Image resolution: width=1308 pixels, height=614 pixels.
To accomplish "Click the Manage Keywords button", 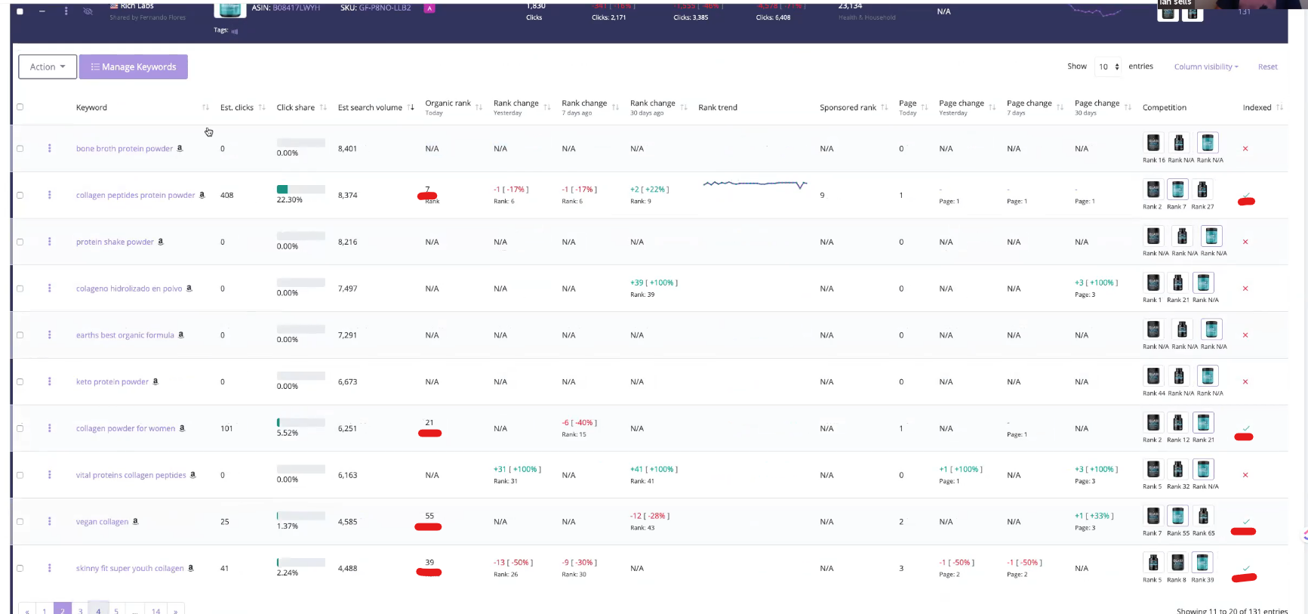I will click(134, 66).
